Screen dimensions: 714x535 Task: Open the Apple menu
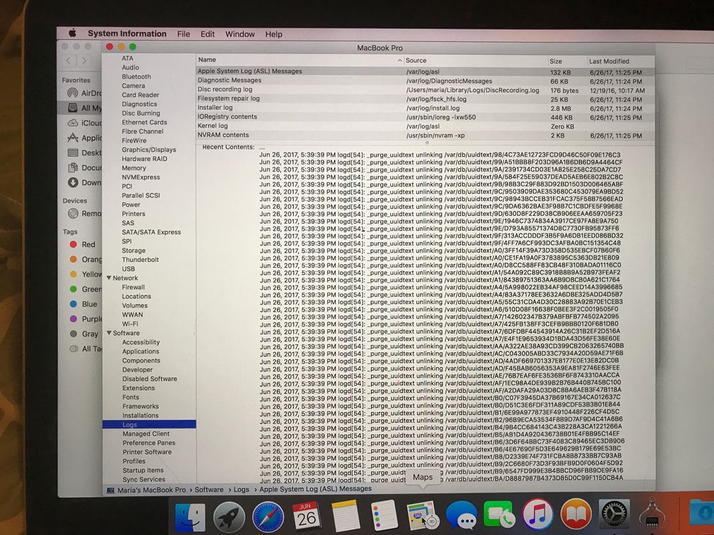coord(72,33)
